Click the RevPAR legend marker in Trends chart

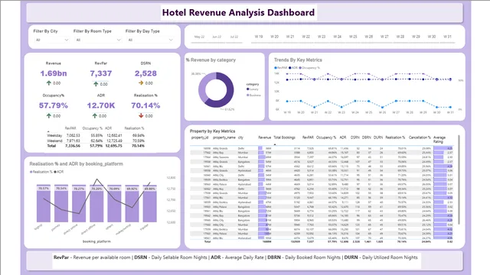point(276,68)
